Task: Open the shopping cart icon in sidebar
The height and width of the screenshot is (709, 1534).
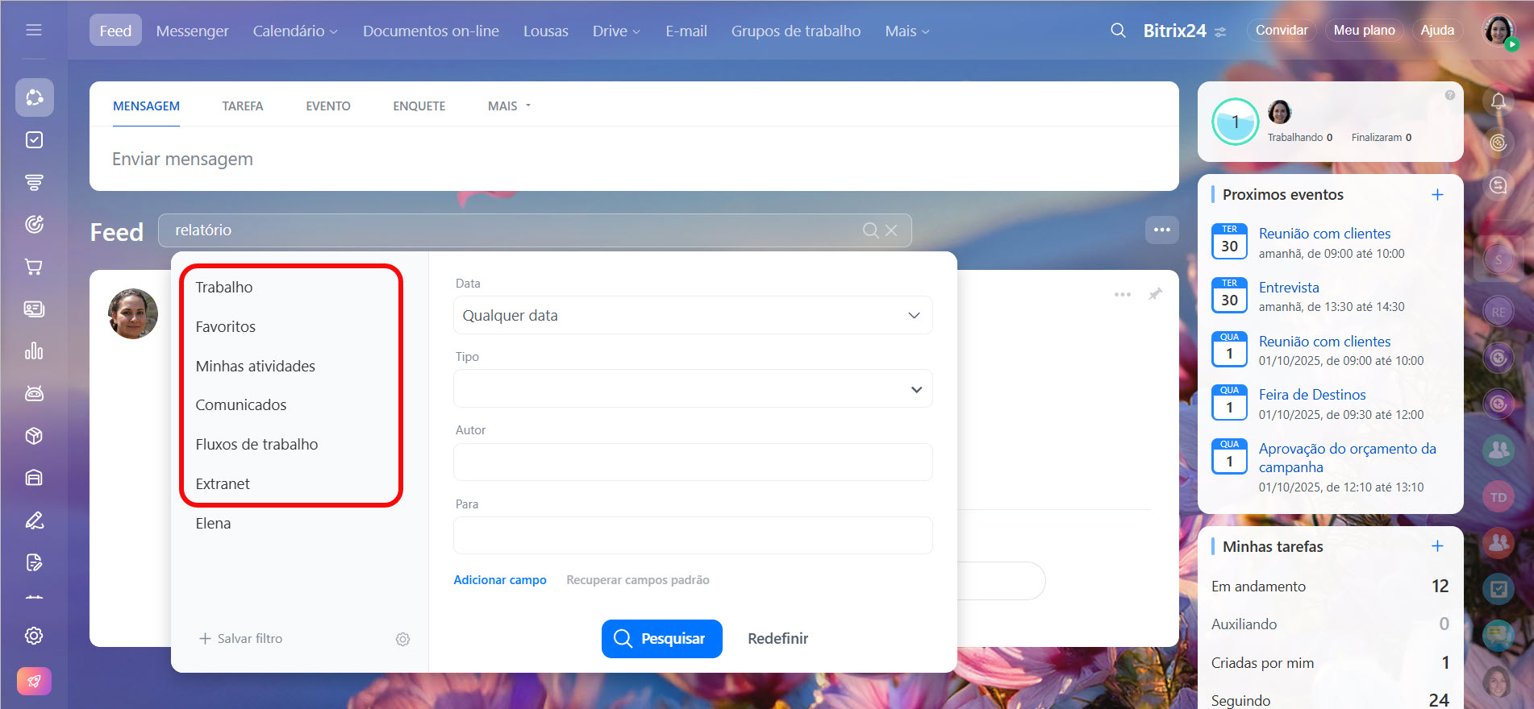Action: [34, 267]
